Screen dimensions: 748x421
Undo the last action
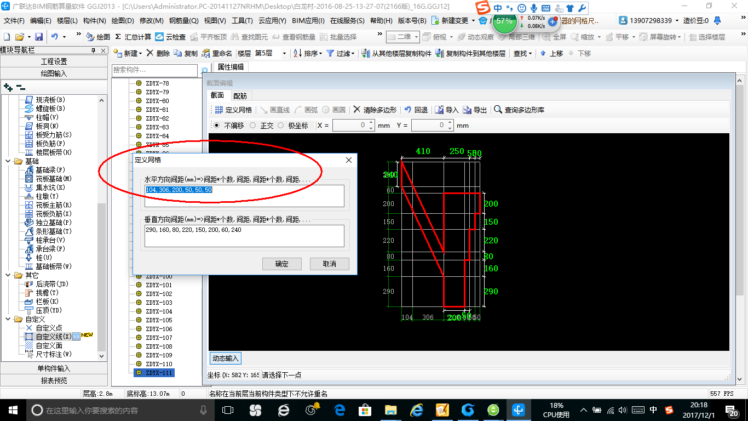click(55, 37)
